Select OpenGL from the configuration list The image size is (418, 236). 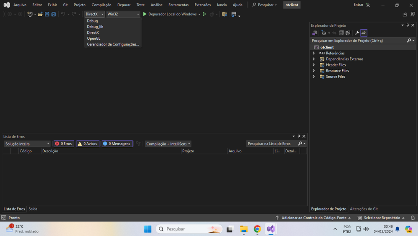coord(94,38)
